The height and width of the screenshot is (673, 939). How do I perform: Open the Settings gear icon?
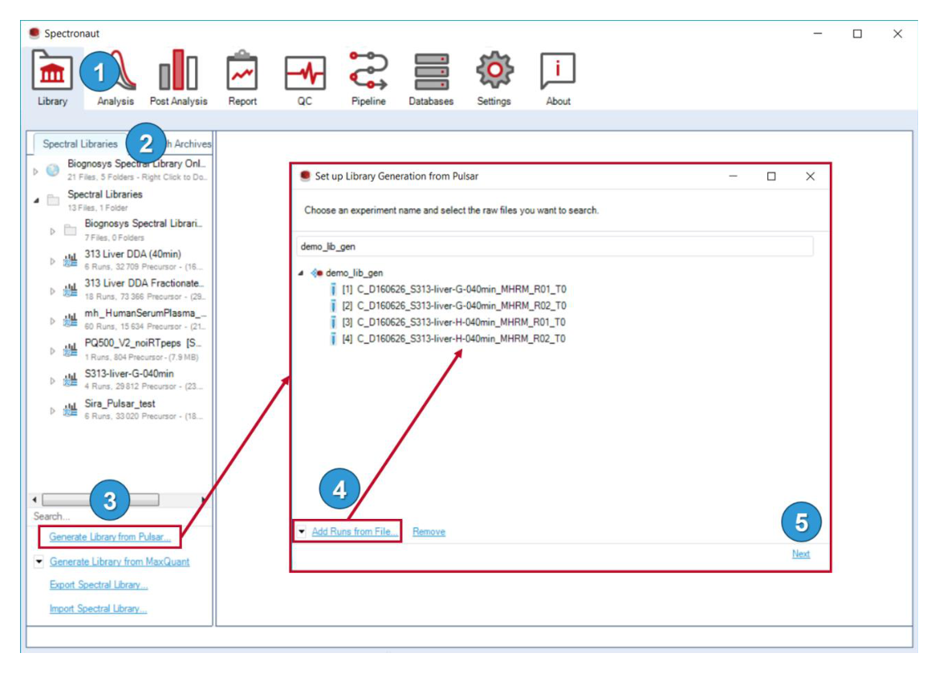(x=494, y=71)
